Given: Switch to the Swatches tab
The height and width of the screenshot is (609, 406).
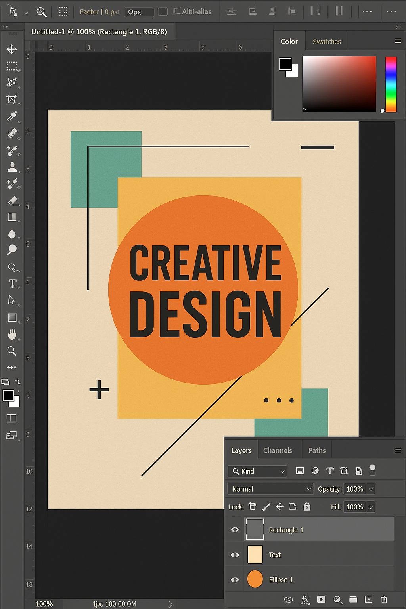Looking at the screenshot, I should [x=326, y=42].
